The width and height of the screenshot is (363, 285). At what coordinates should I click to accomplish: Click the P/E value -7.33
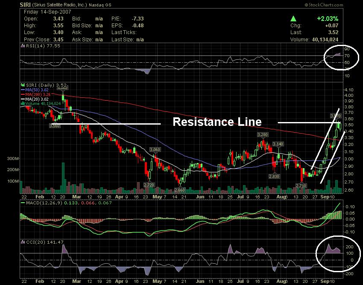pos(138,19)
